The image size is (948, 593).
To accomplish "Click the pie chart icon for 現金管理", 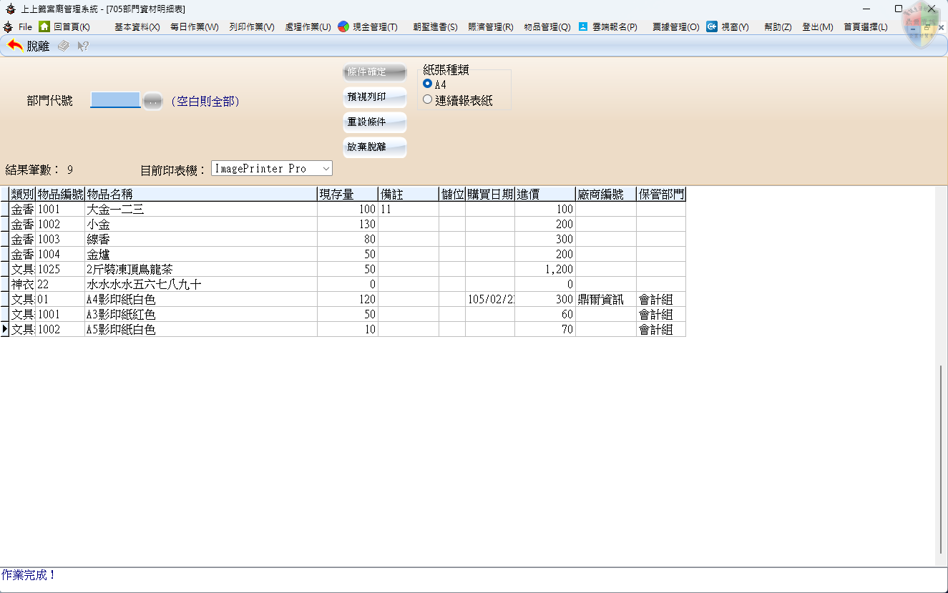I will tap(343, 26).
